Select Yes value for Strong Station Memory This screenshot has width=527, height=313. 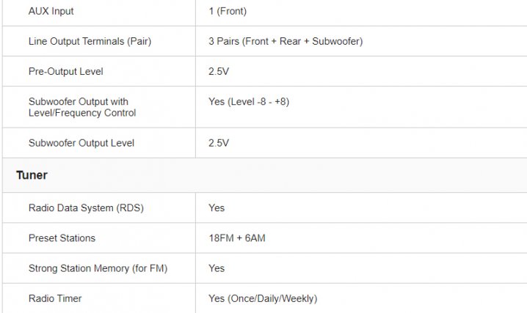pyautogui.click(x=217, y=268)
